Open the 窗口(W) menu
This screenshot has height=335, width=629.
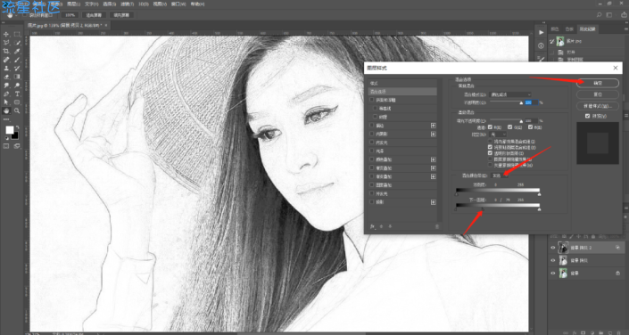pos(178,4)
